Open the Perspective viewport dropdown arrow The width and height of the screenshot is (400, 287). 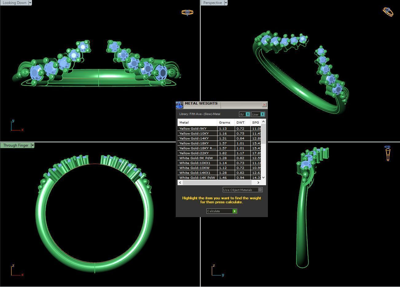pyautogui.click(x=226, y=3)
